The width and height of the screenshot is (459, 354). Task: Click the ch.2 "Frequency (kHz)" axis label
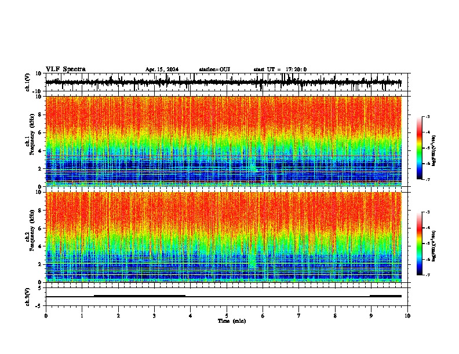point(32,230)
